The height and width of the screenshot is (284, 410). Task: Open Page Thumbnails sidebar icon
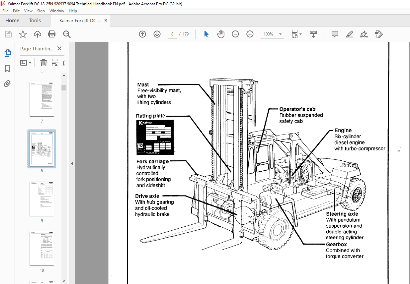tap(7, 53)
